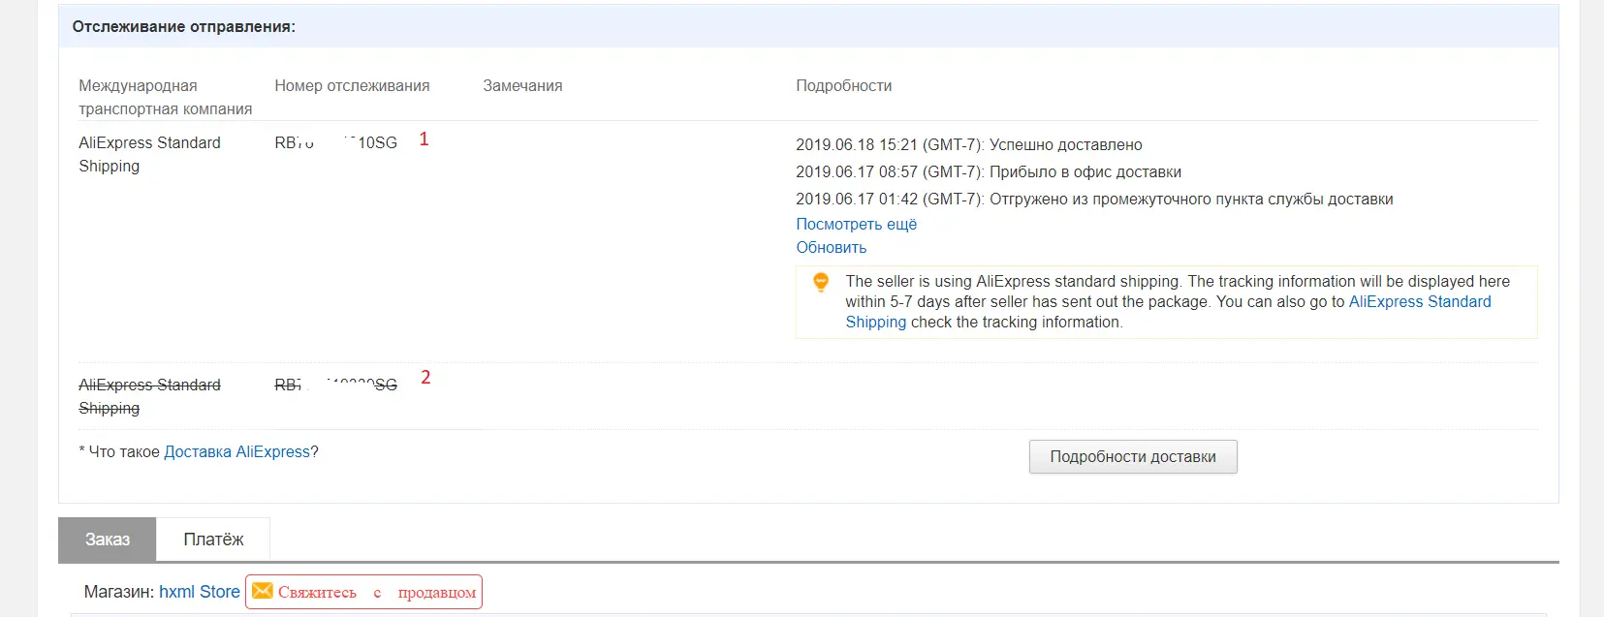
Task: Click the Отгружено из промежуточного пункта entry
Action: (x=1094, y=199)
